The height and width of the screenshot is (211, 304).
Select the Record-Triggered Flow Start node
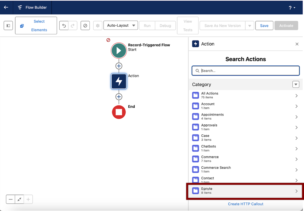(x=119, y=50)
